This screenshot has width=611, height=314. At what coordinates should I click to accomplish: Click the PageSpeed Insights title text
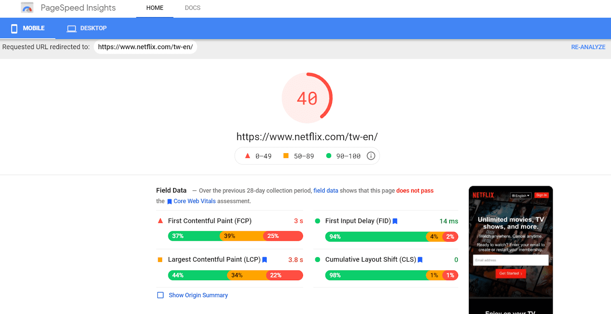click(x=78, y=8)
